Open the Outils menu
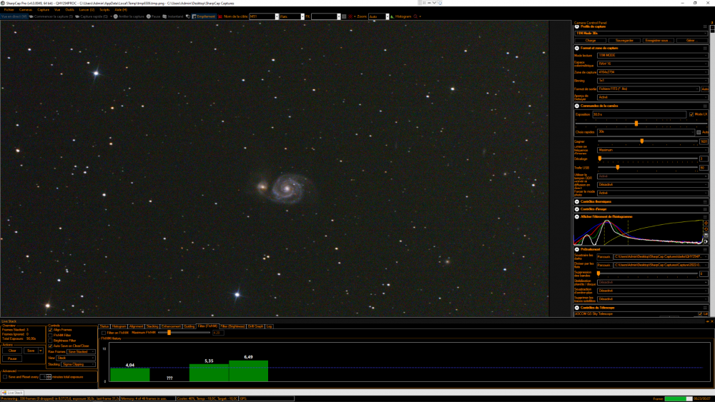 pos(69,9)
